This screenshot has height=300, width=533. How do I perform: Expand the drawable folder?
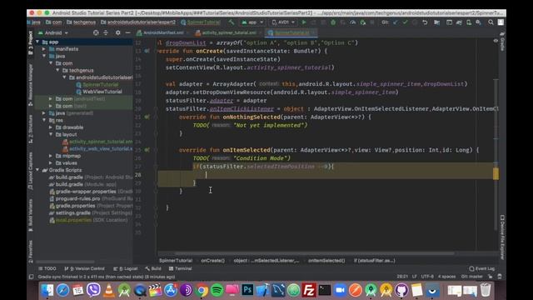pos(51,127)
